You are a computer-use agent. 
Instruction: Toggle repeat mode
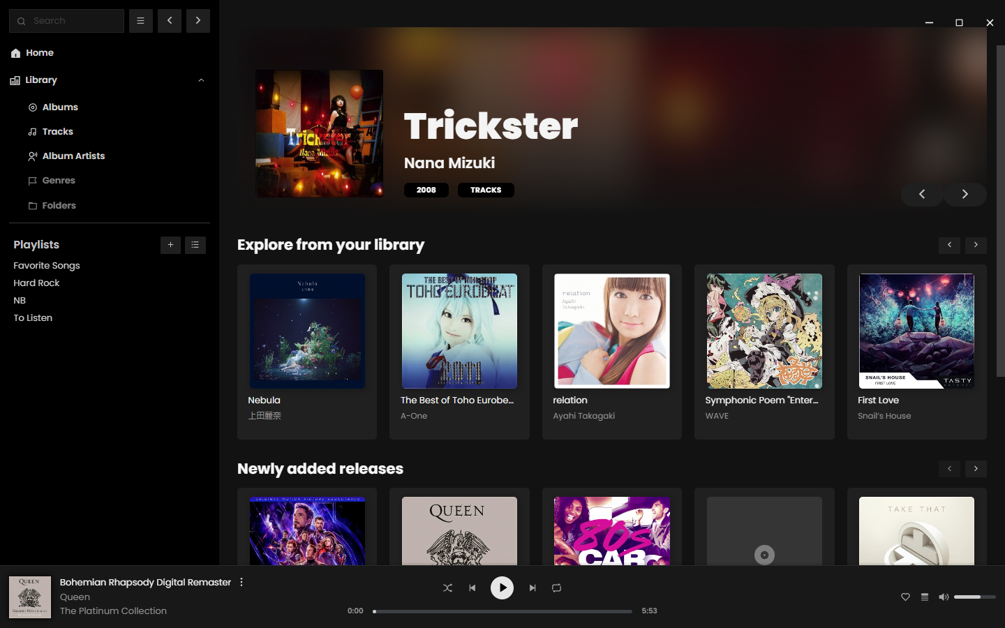[556, 588]
